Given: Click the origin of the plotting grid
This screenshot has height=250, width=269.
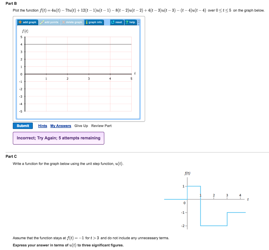Looking at the screenshot, I should point(25,74).
